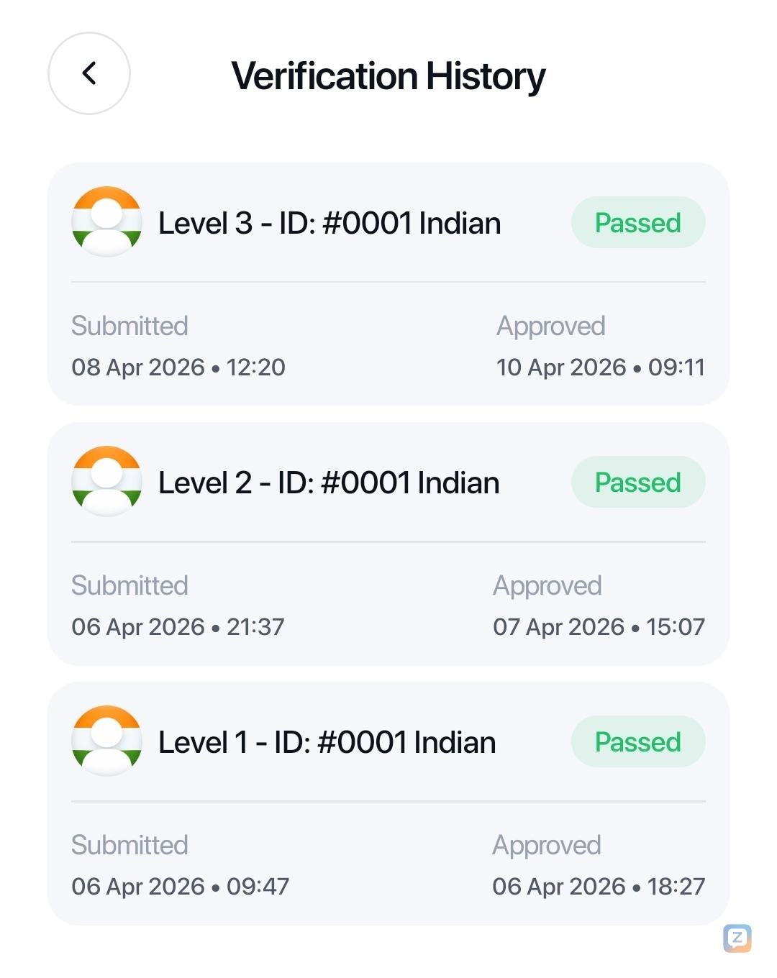The height and width of the screenshot is (978, 777).
Task: Select Level 1 submitted time 09:47
Action: (258, 887)
